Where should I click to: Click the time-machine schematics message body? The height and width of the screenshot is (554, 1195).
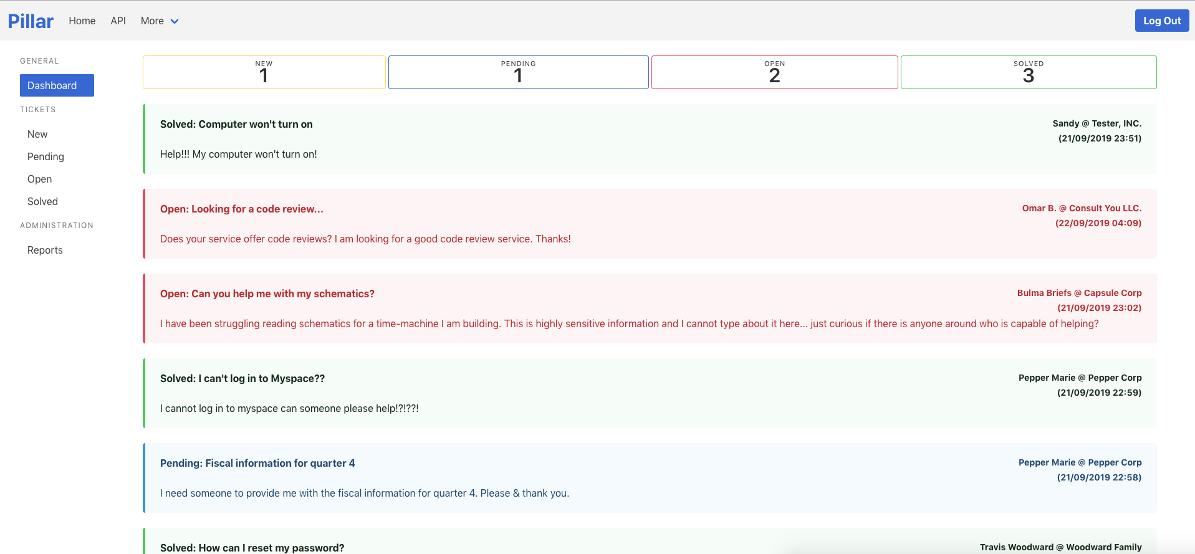629,323
